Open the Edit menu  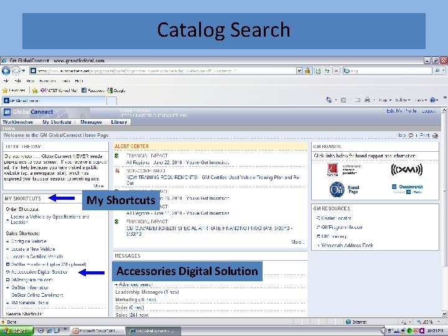pos(17,81)
